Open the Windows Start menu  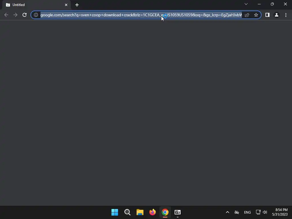(115, 212)
